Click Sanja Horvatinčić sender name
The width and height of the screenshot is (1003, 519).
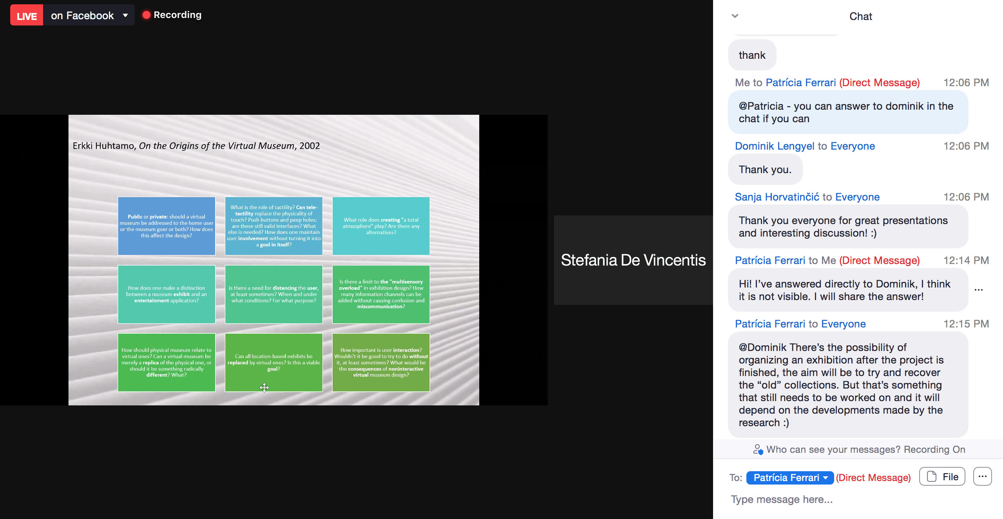click(777, 197)
